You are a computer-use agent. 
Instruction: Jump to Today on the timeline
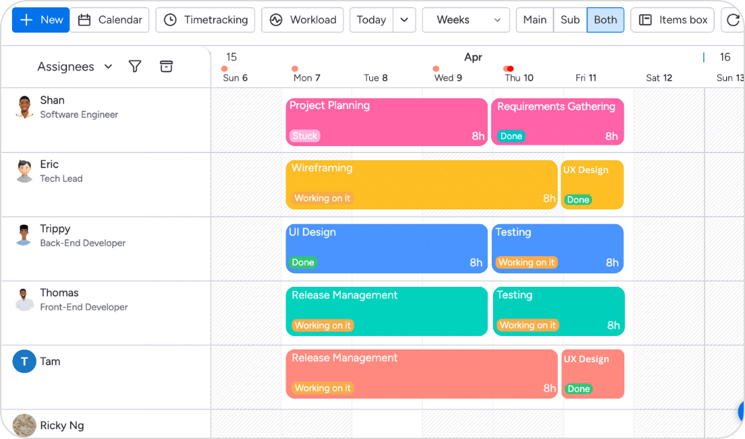click(371, 20)
